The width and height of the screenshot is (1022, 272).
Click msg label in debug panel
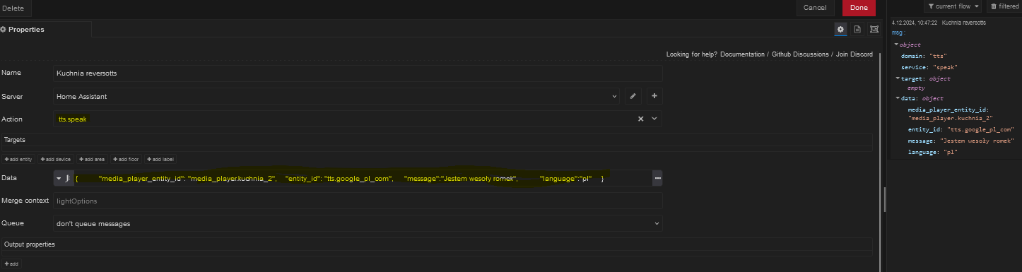click(898, 32)
